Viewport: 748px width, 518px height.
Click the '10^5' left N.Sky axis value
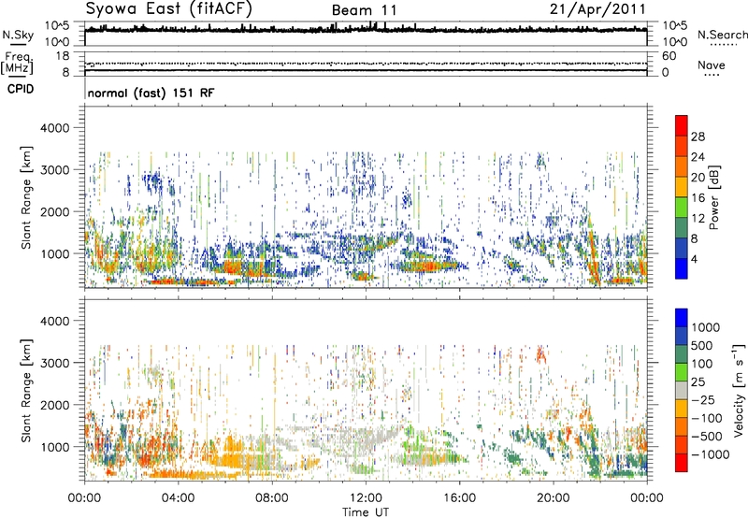point(57,25)
